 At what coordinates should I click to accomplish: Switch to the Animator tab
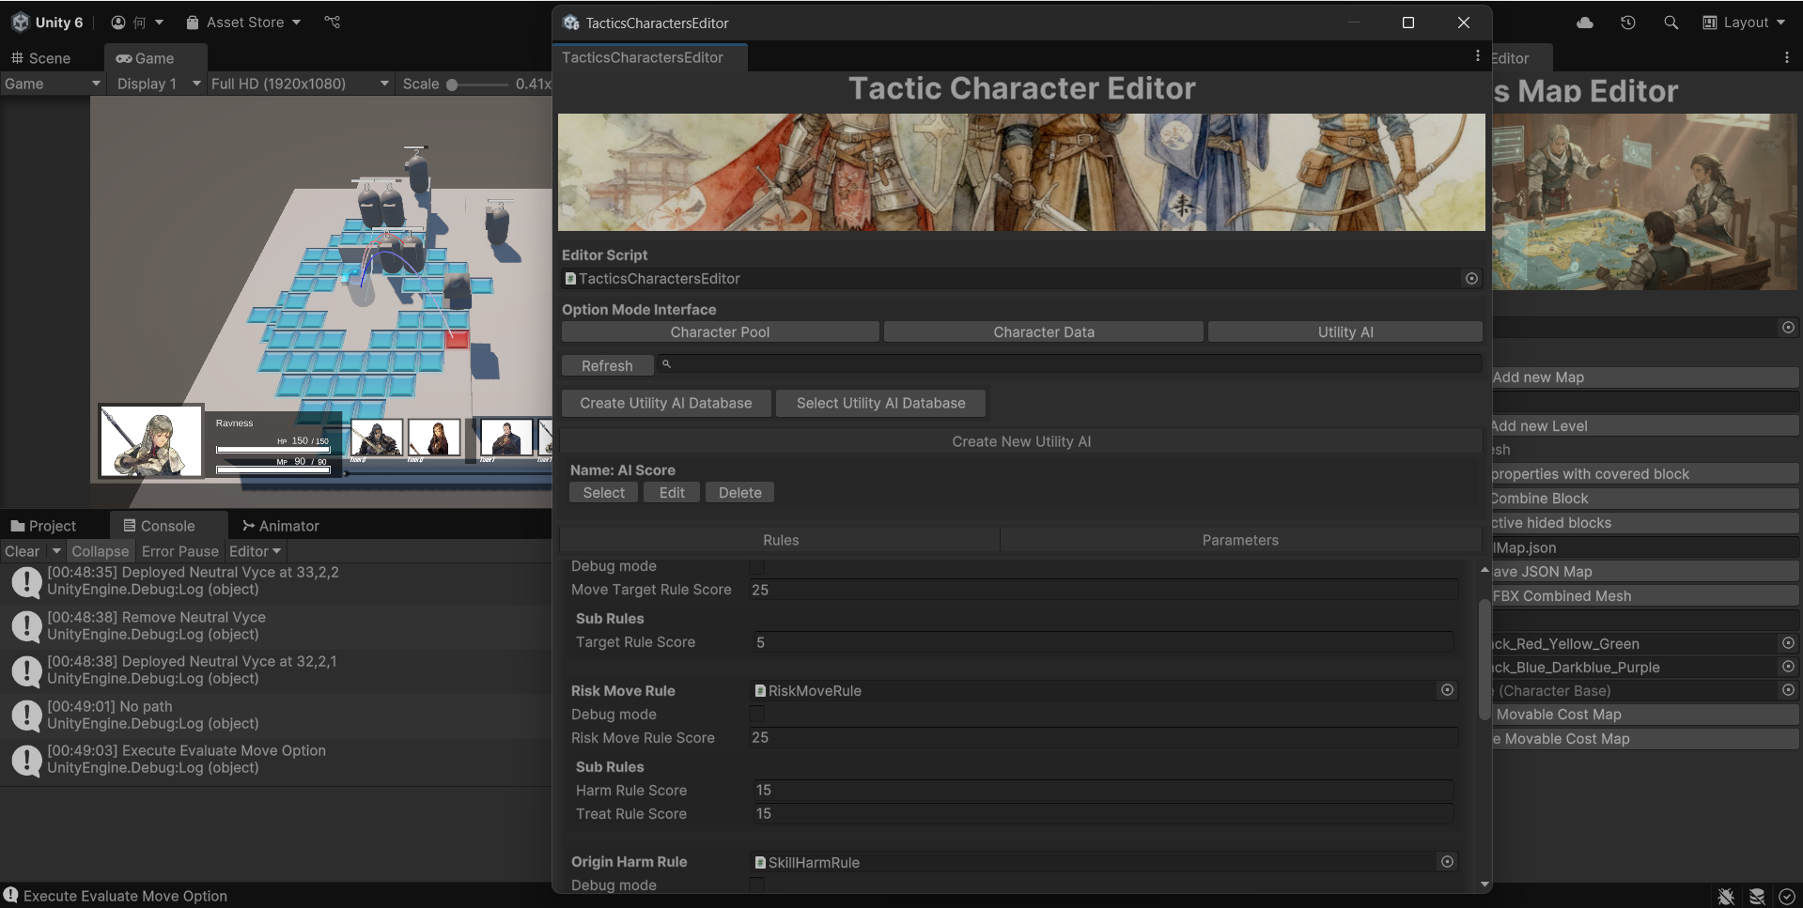281,526
